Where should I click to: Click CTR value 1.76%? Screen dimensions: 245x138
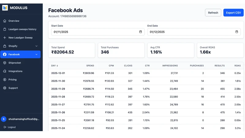pos(146,97)
